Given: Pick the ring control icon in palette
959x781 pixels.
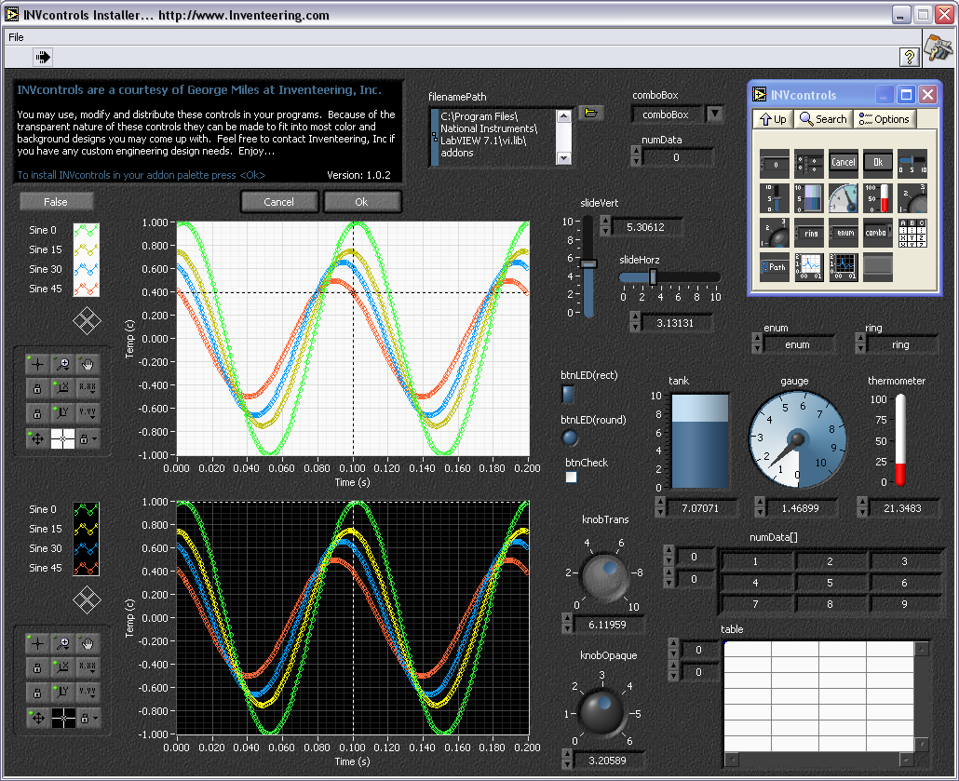Looking at the screenshot, I should pyautogui.click(x=808, y=233).
